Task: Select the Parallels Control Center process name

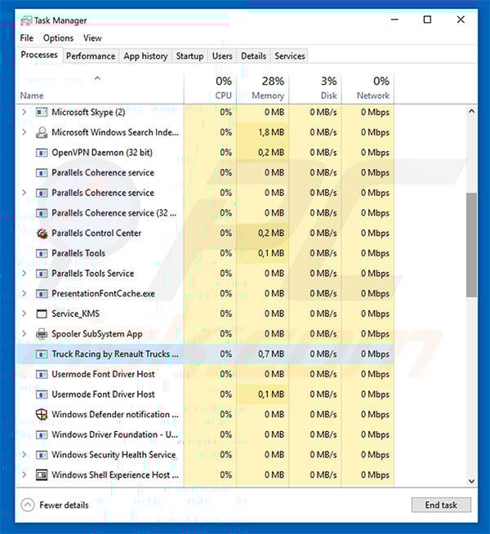Action: click(96, 234)
